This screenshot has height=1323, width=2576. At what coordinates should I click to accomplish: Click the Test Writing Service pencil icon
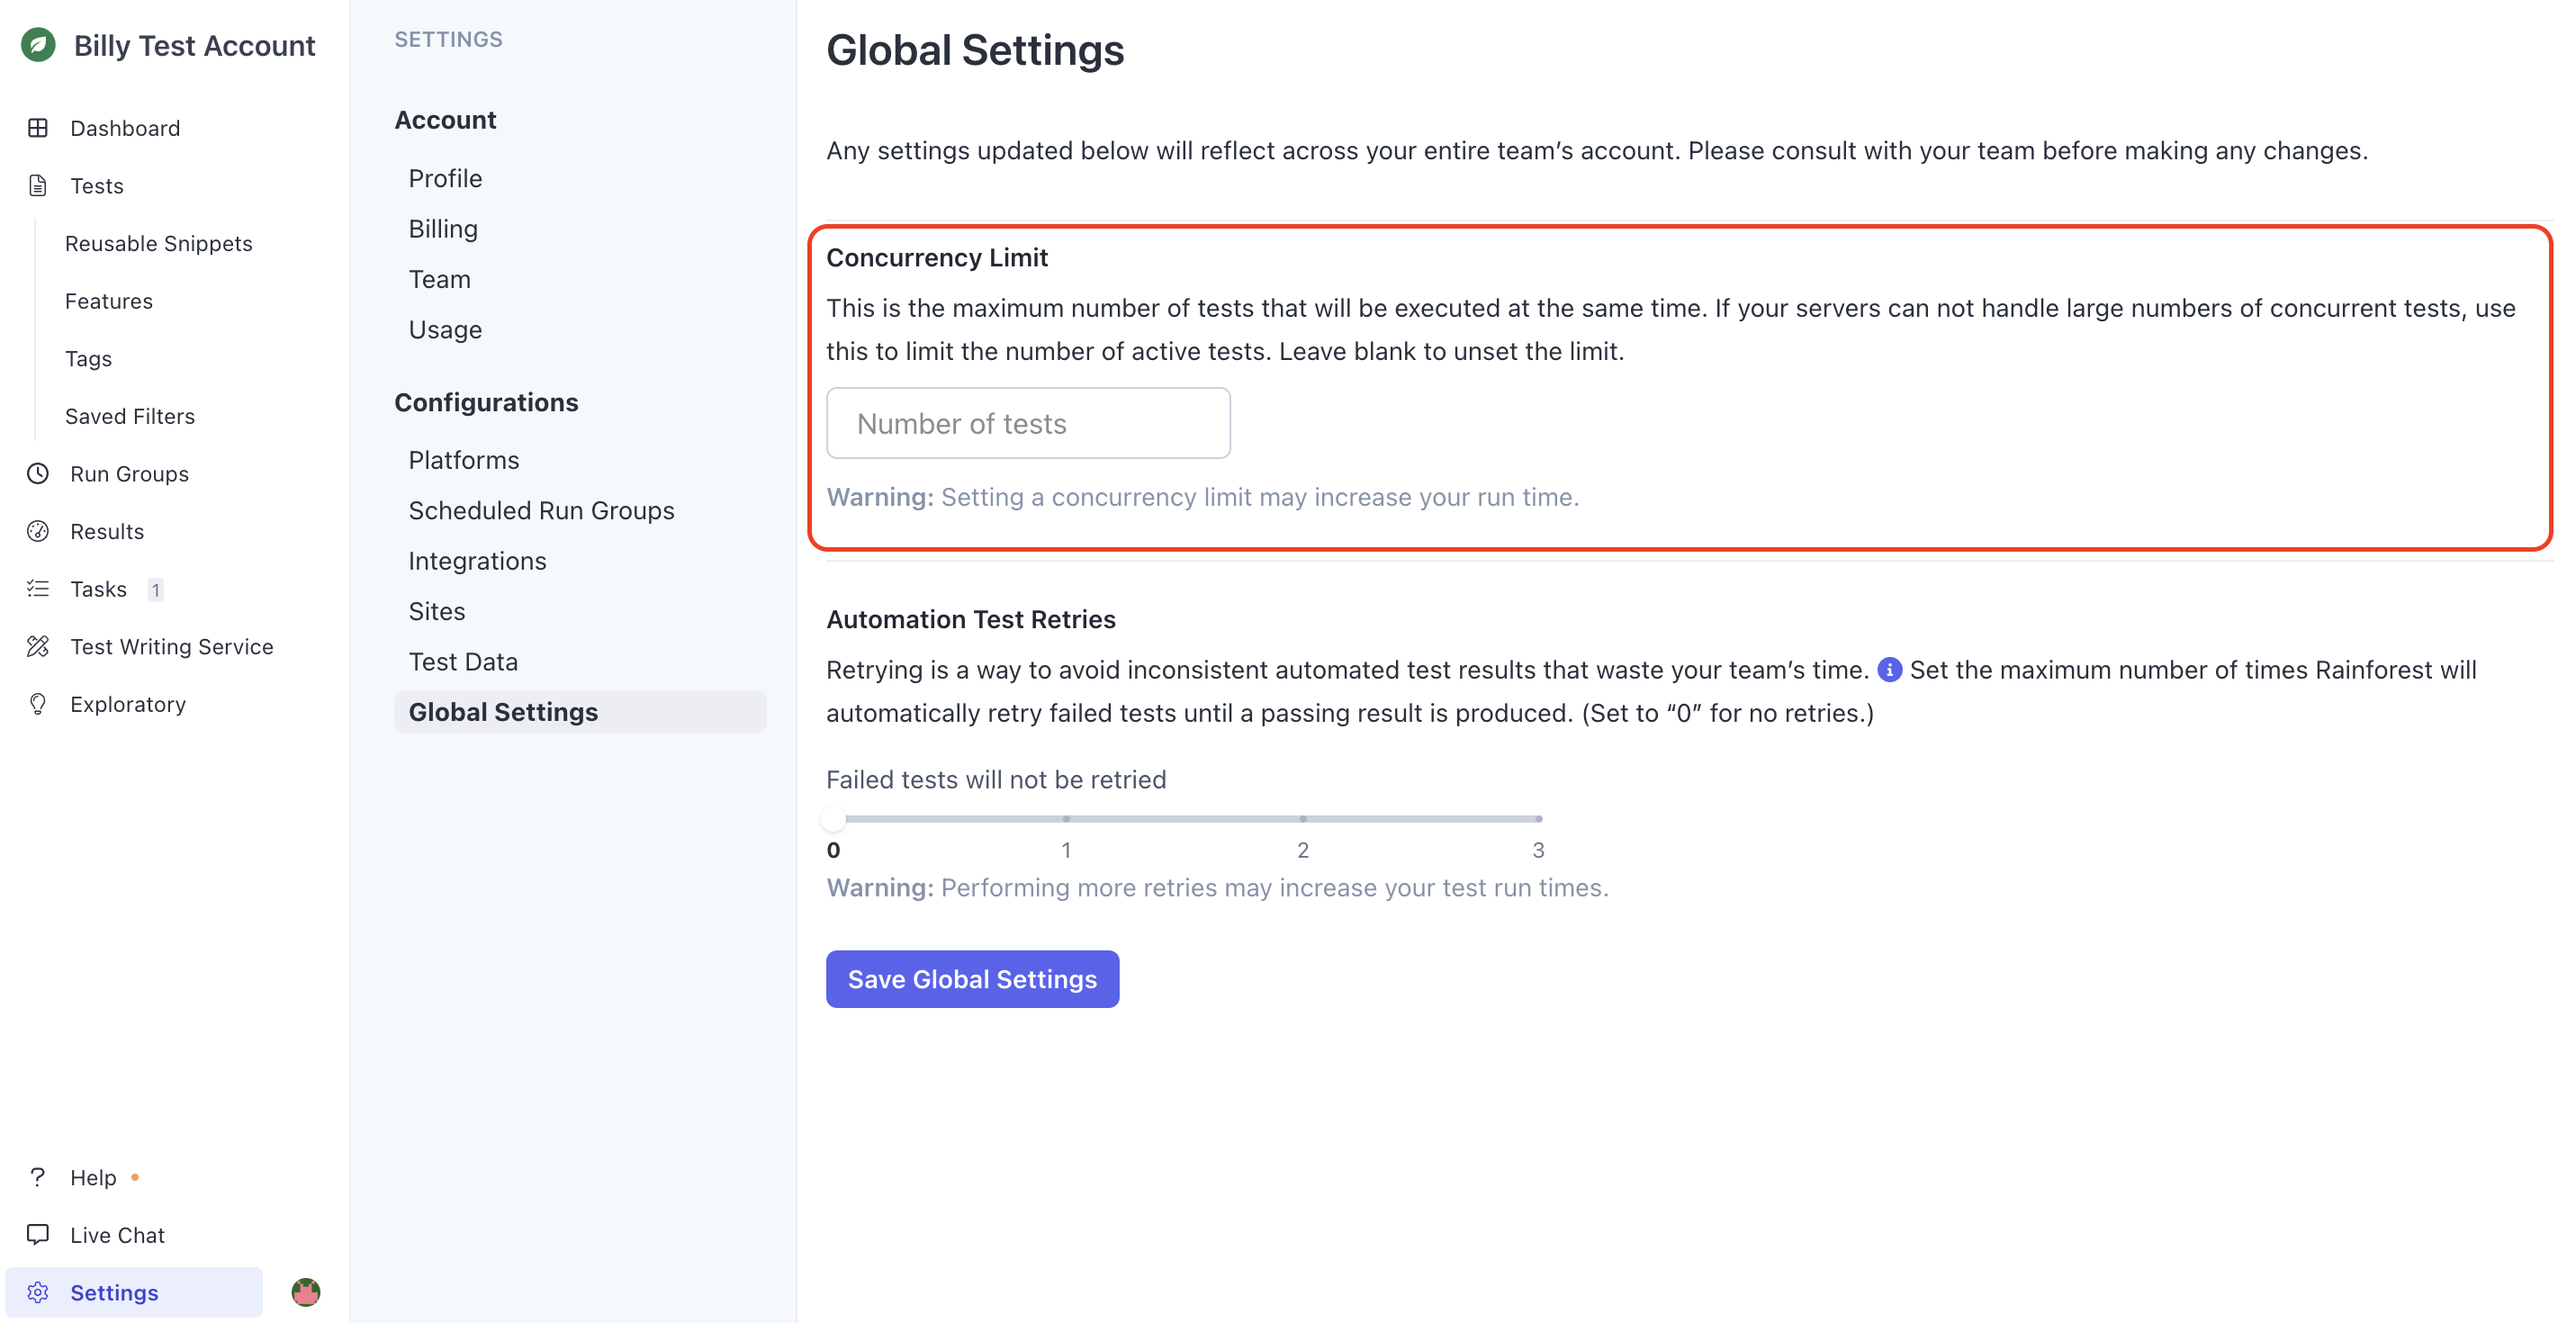[x=38, y=647]
